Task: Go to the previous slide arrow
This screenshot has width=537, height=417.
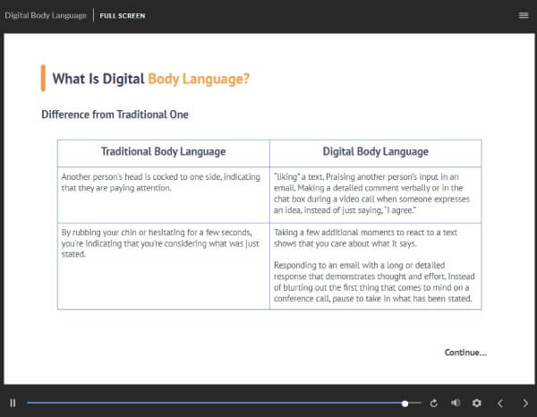Action: (x=500, y=404)
